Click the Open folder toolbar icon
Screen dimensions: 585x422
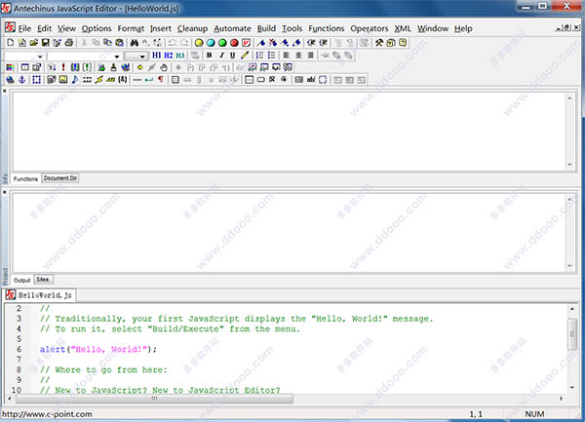pyautogui.click(x=33, y=43)
